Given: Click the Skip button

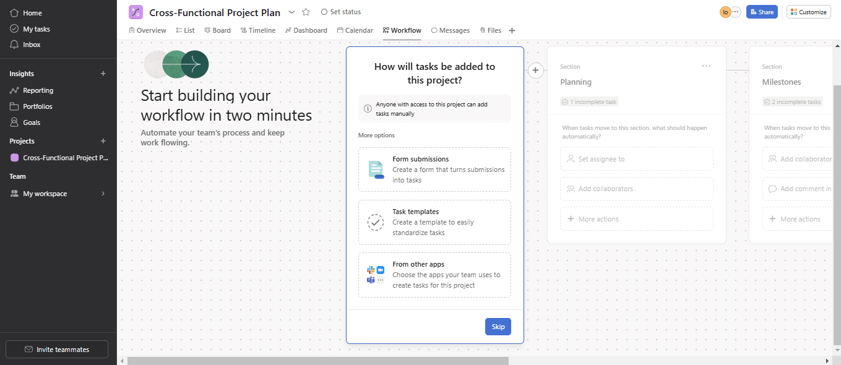Looking at the screenshot, I should (x=498, y=327).
